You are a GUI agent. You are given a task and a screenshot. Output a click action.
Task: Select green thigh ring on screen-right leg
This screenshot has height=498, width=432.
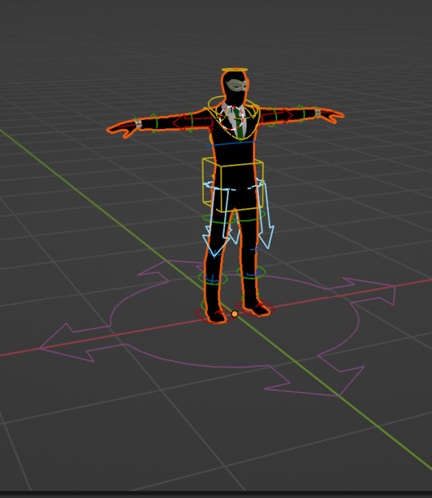[x=249, y=216]
